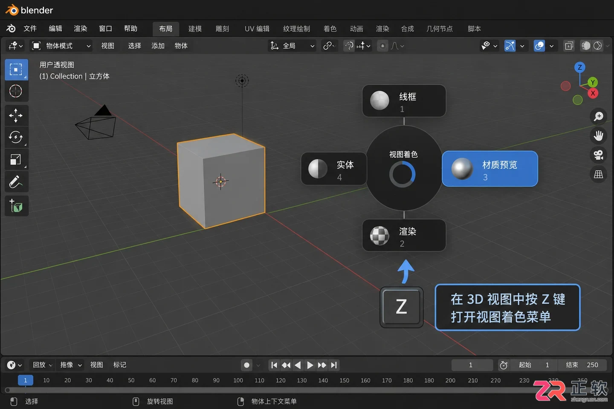
Task: Activate the Annotate pencil tool
Action: (x=16, y=182)
